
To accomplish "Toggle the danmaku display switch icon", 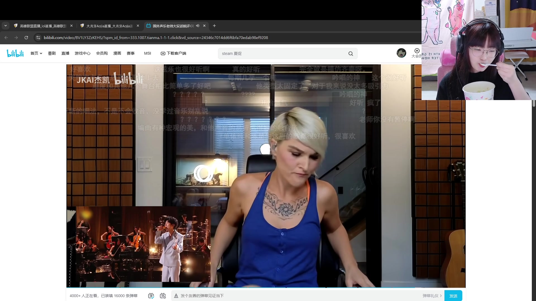I will (151, 296).
